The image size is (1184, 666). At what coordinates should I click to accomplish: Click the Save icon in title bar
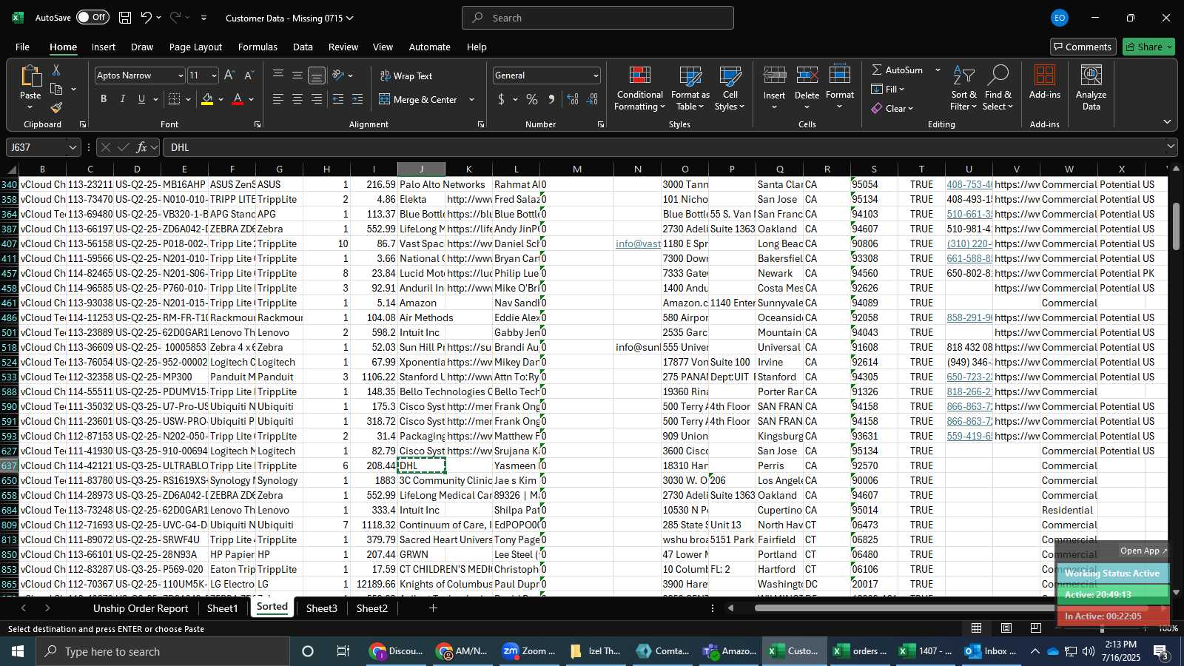(125, 18)
